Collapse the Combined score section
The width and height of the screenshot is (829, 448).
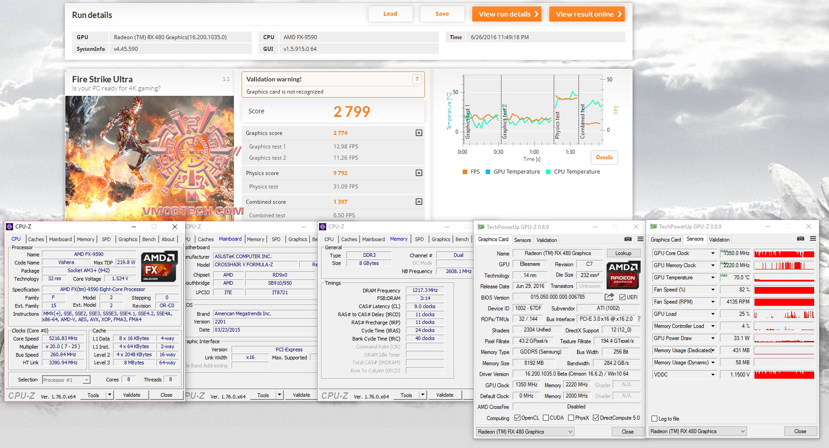click(419, 202)
